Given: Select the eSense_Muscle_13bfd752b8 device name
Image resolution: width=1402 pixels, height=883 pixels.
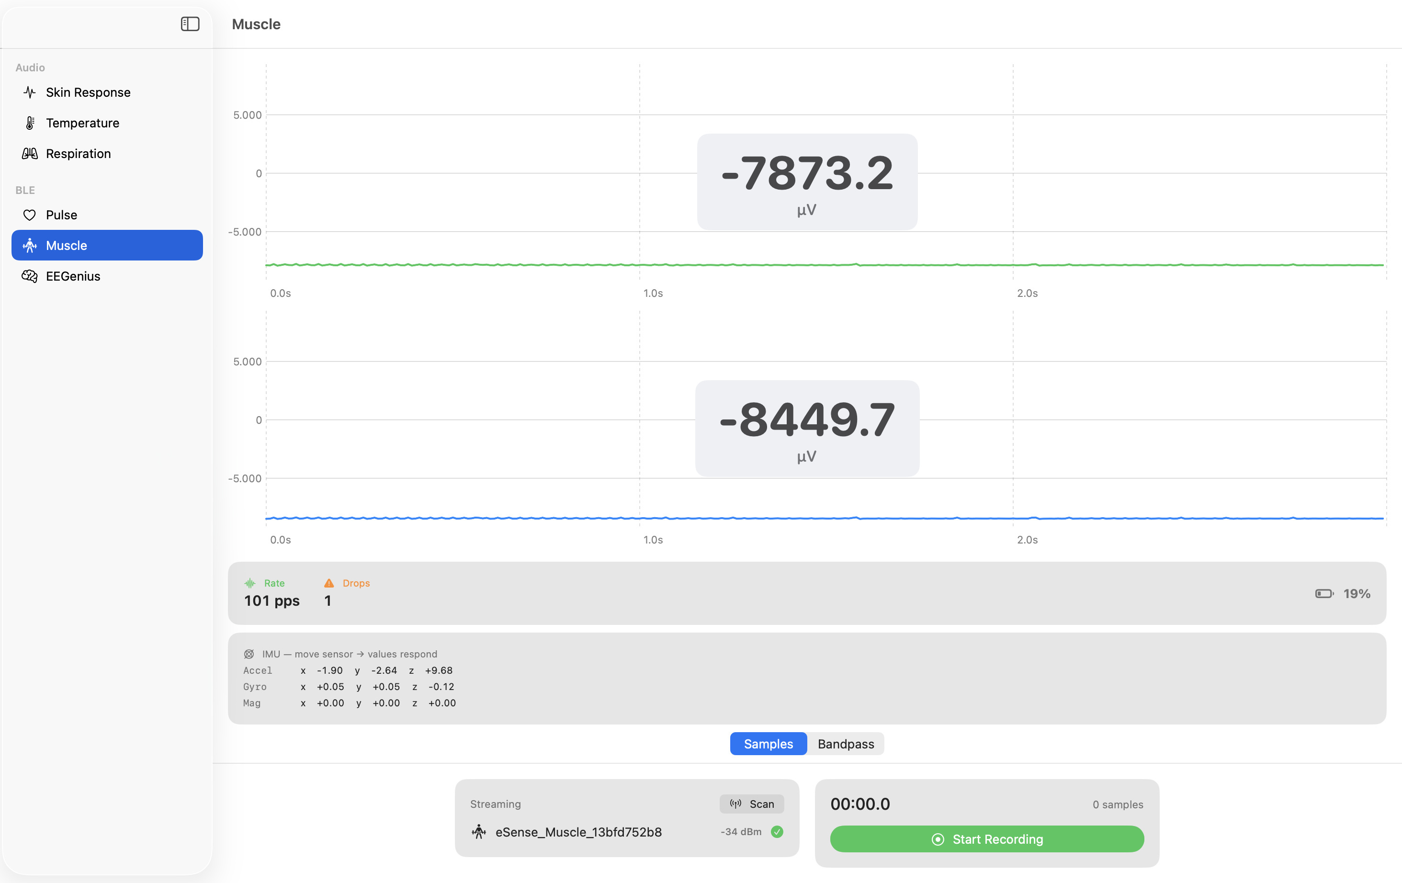Looking at the screenshot, I should click(579, 832).
